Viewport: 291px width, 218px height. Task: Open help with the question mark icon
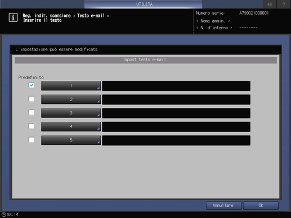tap(284, 4)
